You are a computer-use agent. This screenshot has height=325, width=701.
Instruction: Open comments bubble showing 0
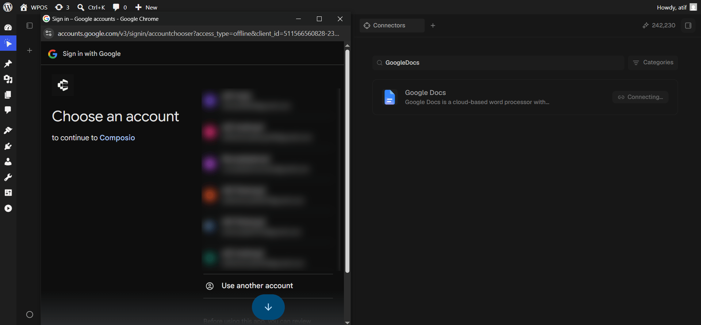tap(120, 7)
